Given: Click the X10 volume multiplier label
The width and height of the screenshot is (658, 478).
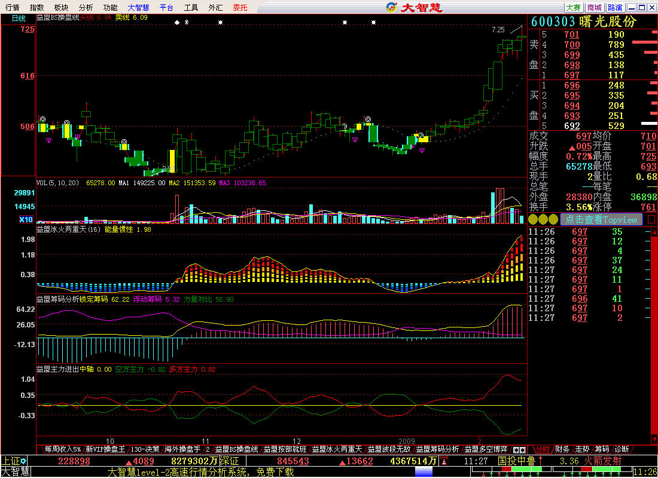Looking at the screenshot, I should click(x=26, y=219).
